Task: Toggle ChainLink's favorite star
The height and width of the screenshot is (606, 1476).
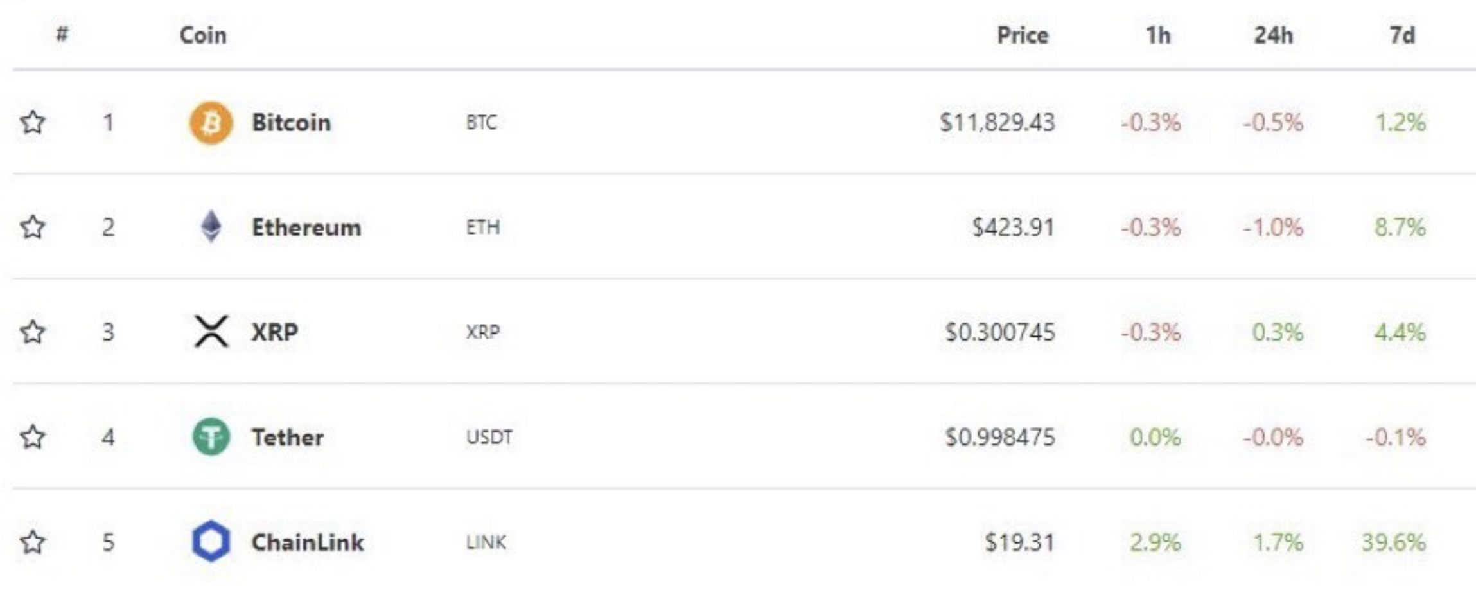Action: pyautogui.click(x=33, y=542)
